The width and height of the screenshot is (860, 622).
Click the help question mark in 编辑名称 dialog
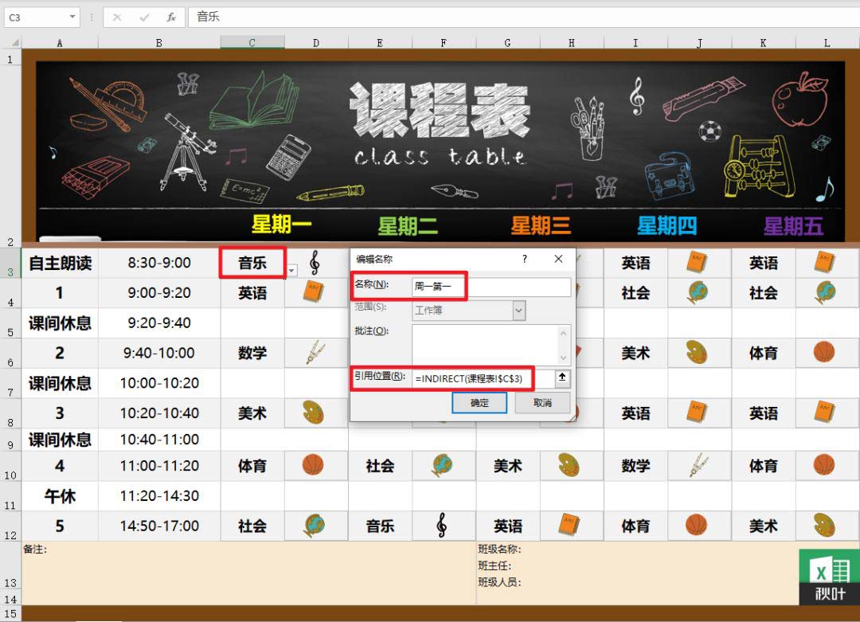(x=524, y=259)
